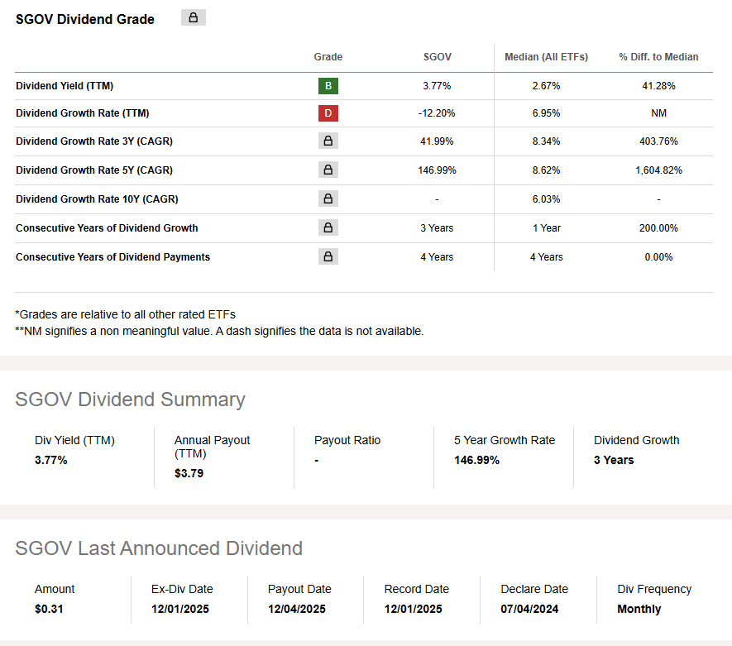This screenshot has width=732, height=646.
Task: Click the Div Frequency label
Action: click(x=654, y=589)
